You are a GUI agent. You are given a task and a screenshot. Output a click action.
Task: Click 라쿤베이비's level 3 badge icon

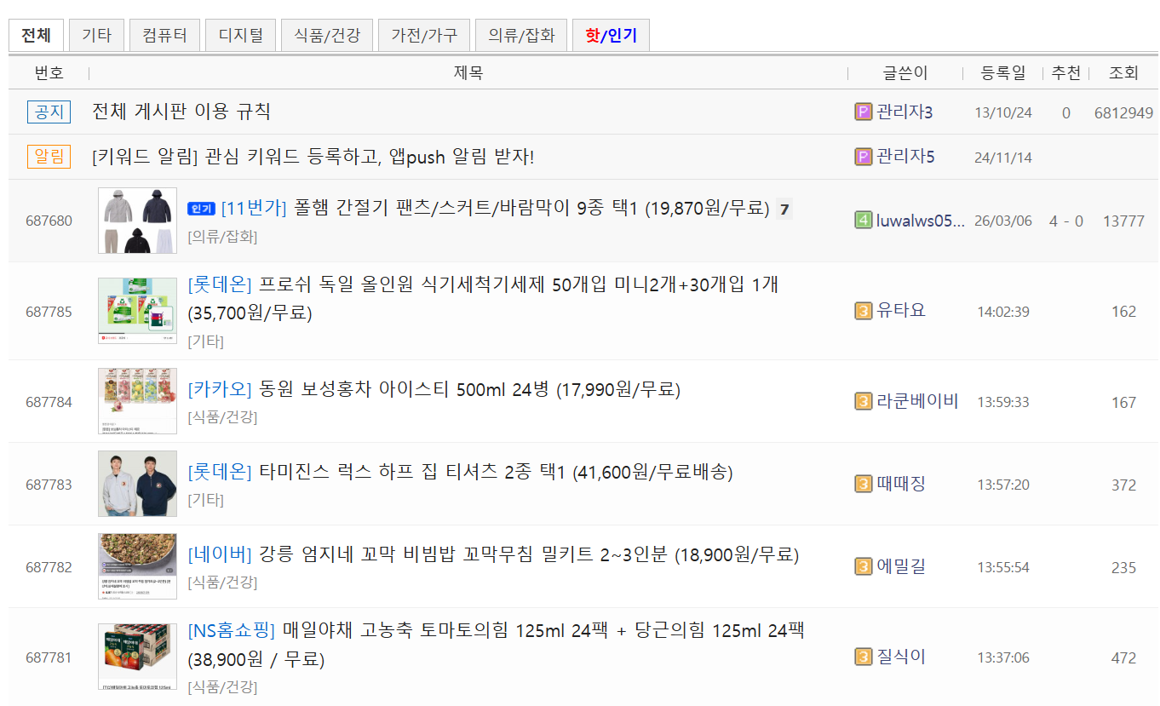pos(863,401)
